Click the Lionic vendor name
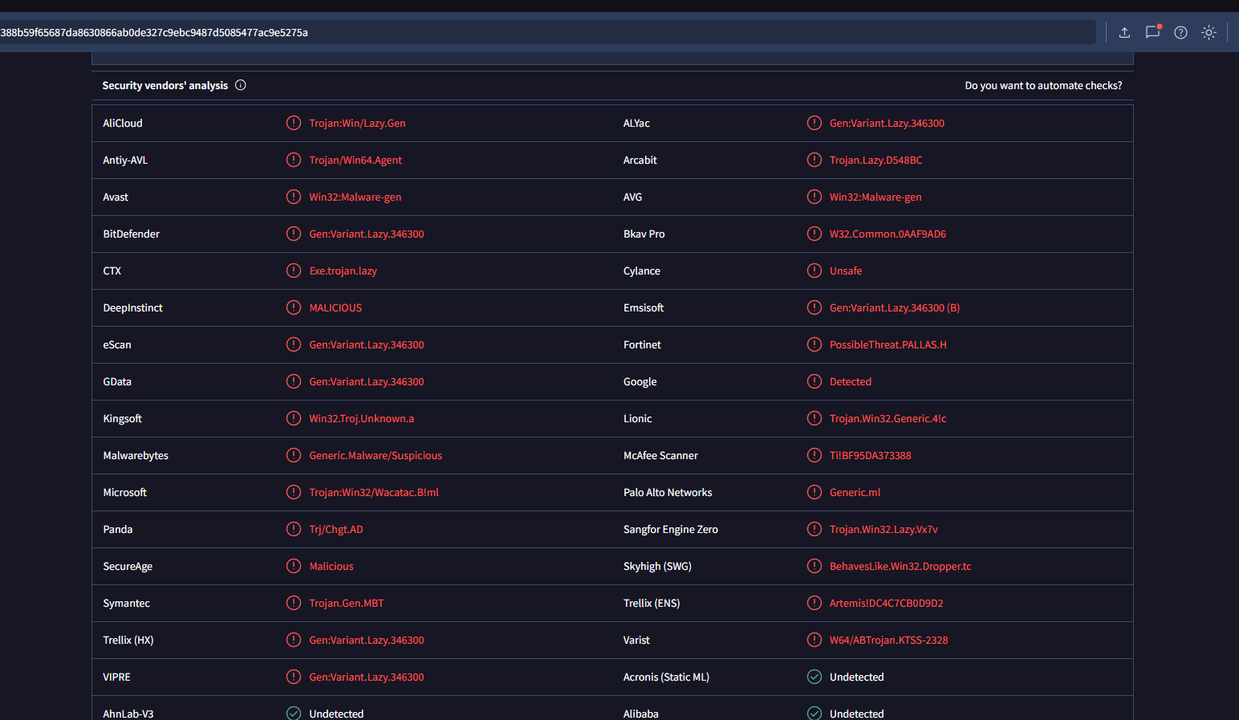 [x=637, y=419]
